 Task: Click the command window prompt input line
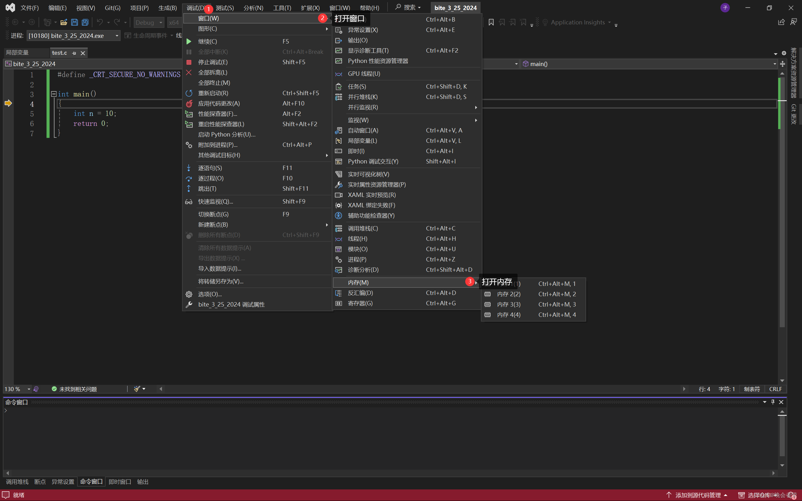point(391,411)
